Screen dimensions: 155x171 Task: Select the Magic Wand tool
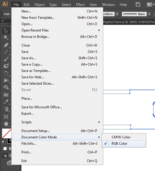tap(6, 37)
